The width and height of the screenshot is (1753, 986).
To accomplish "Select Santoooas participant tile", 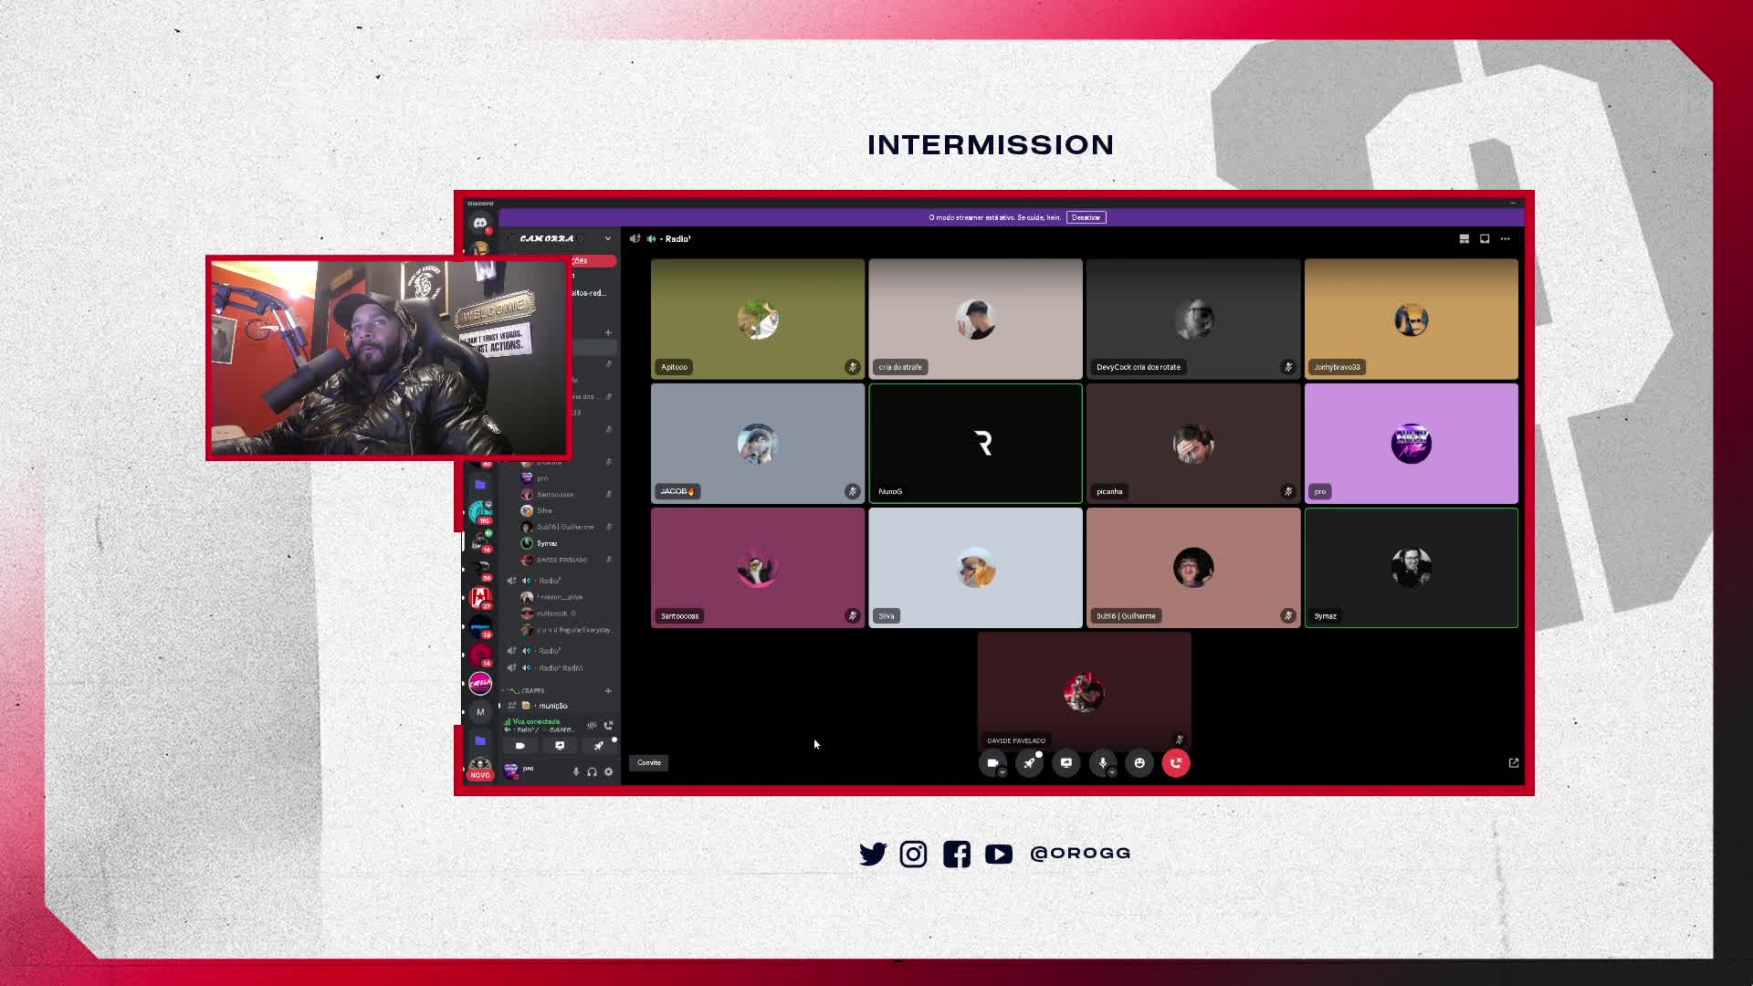I will tap(758, 568).
